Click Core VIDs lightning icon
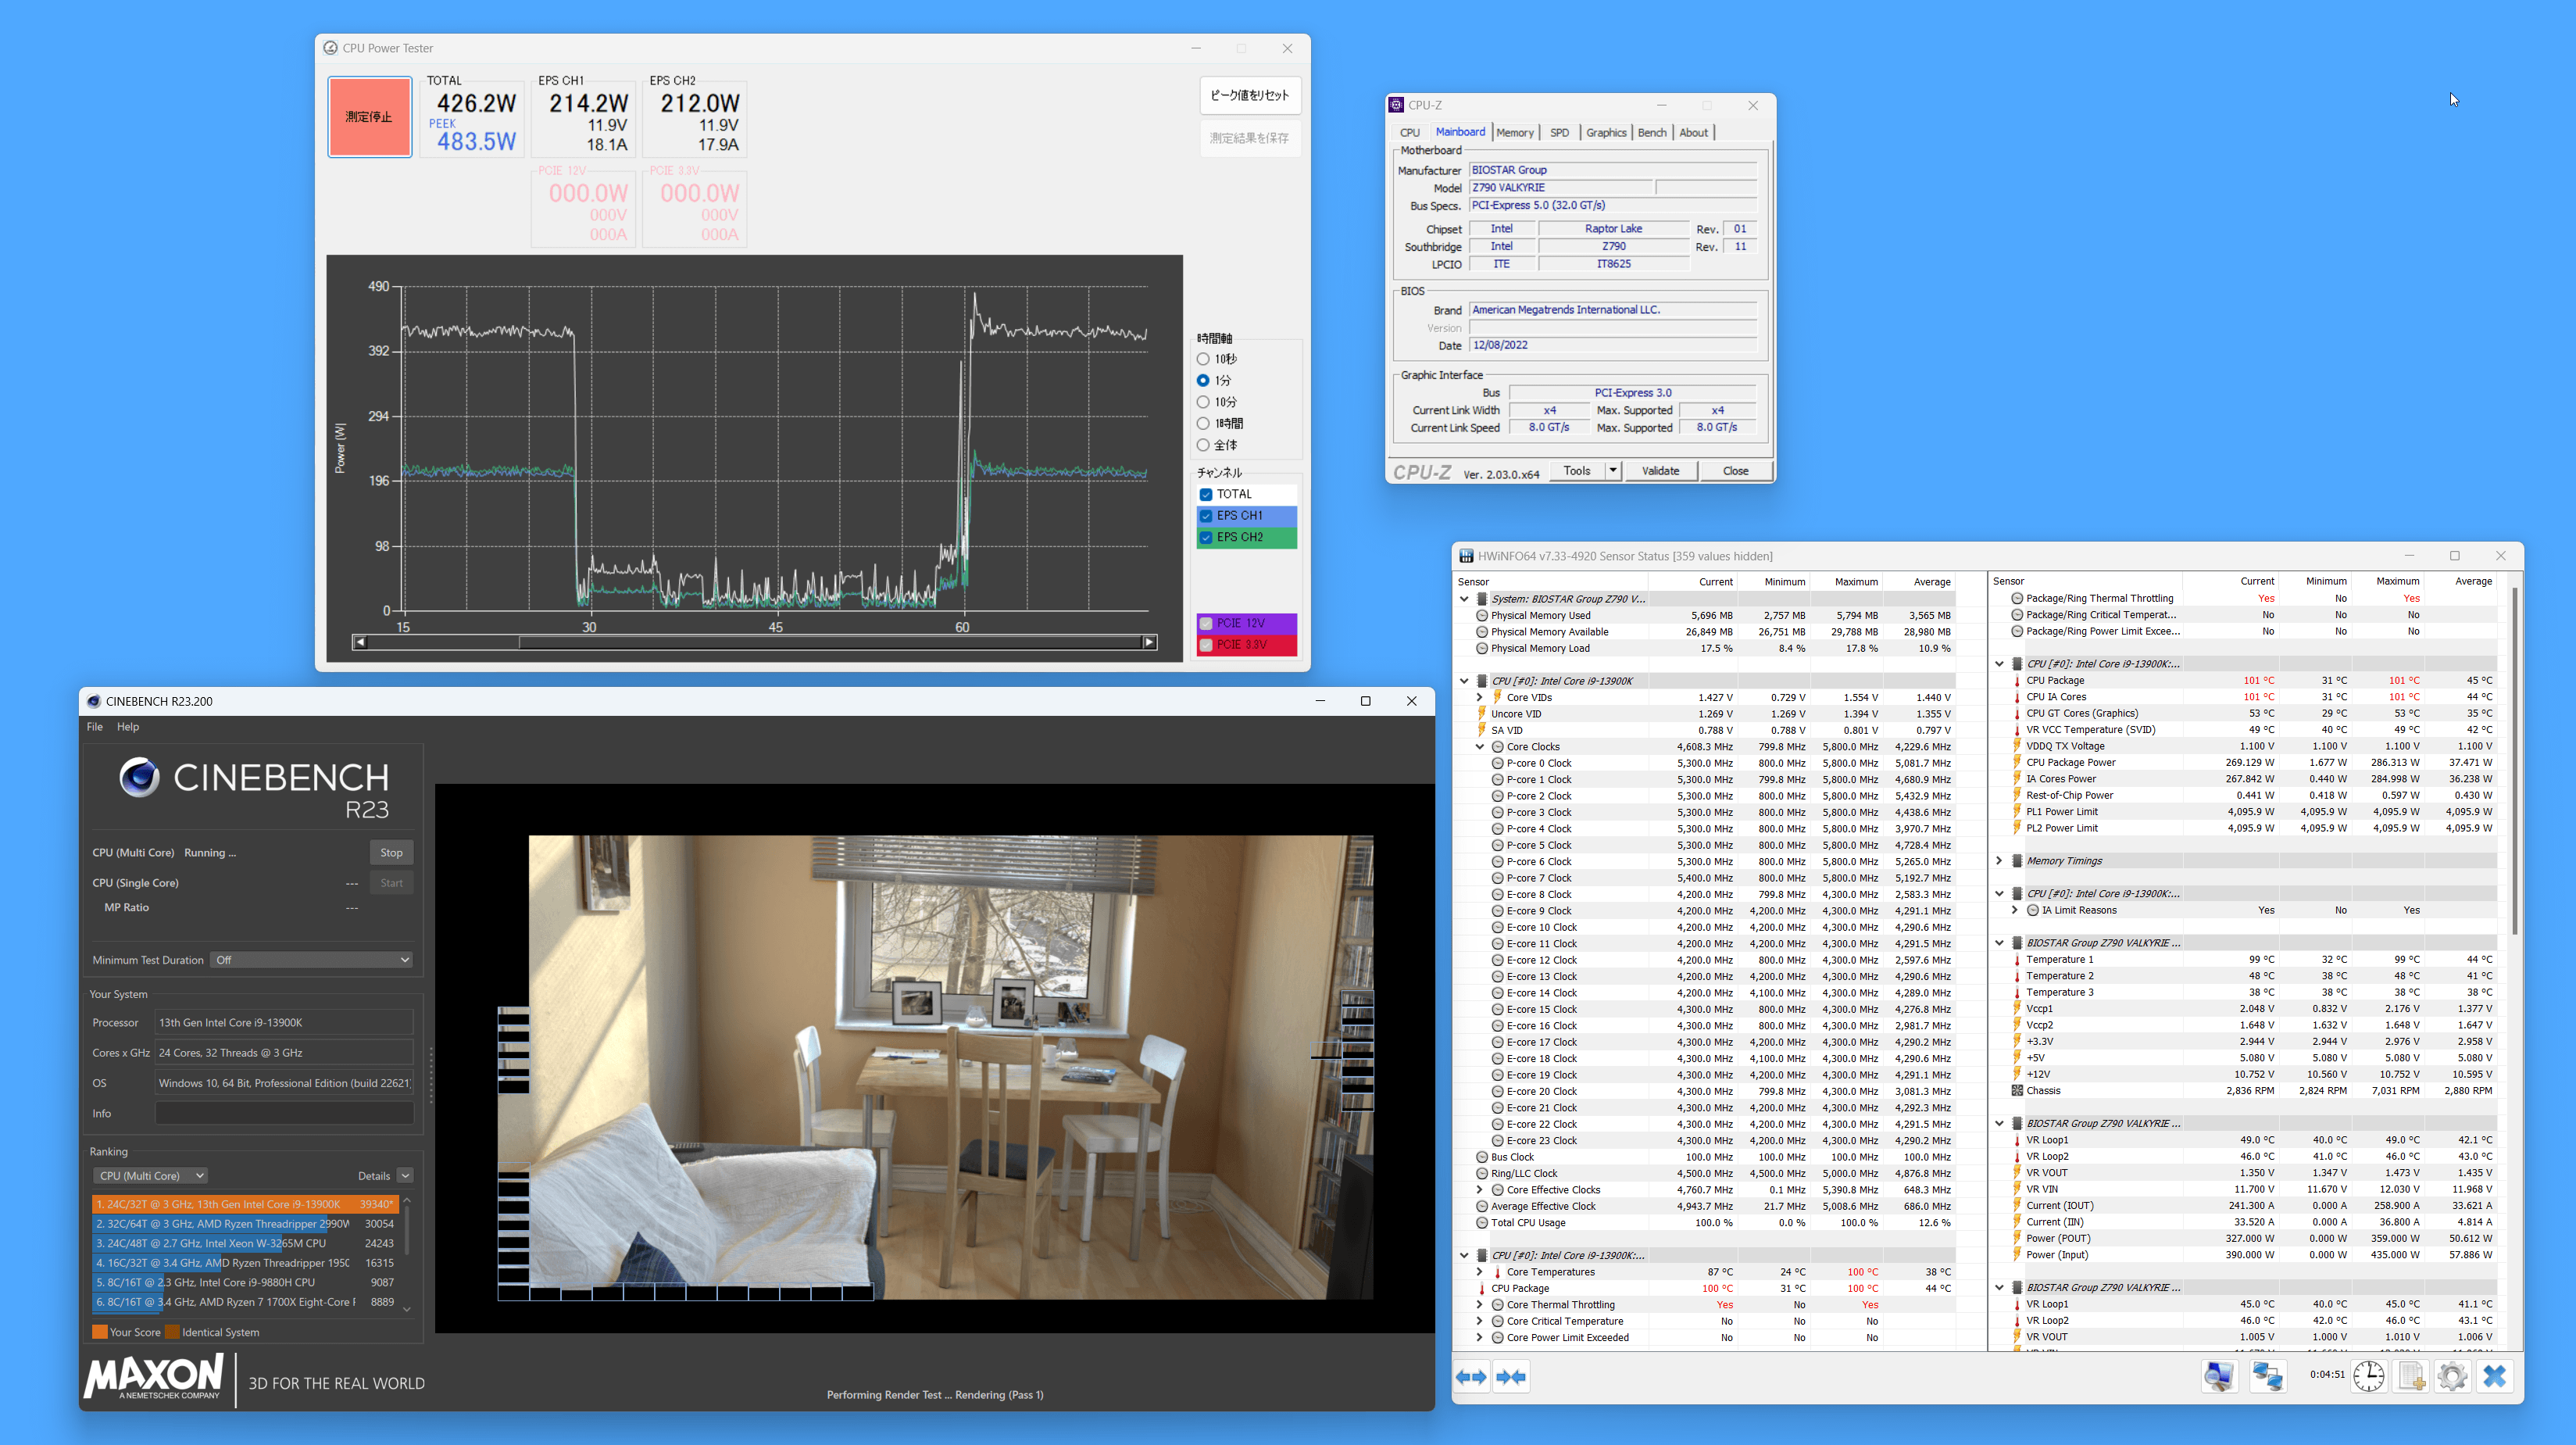The image size is (2576, 1445). 1497,697
